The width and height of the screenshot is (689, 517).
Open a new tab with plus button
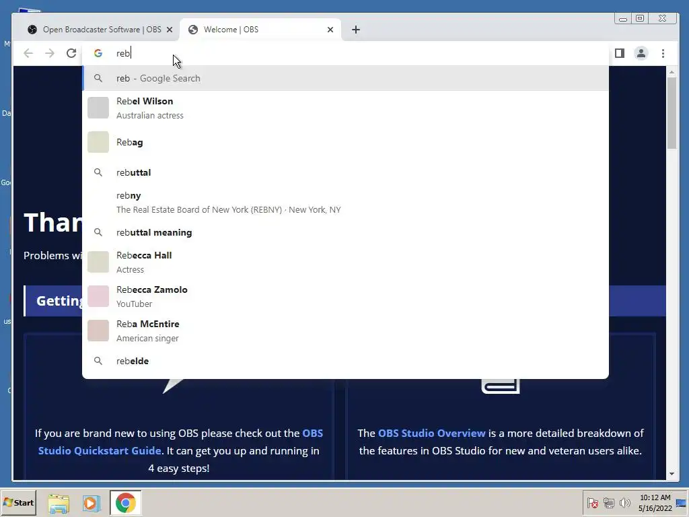[x=356, y=30]
